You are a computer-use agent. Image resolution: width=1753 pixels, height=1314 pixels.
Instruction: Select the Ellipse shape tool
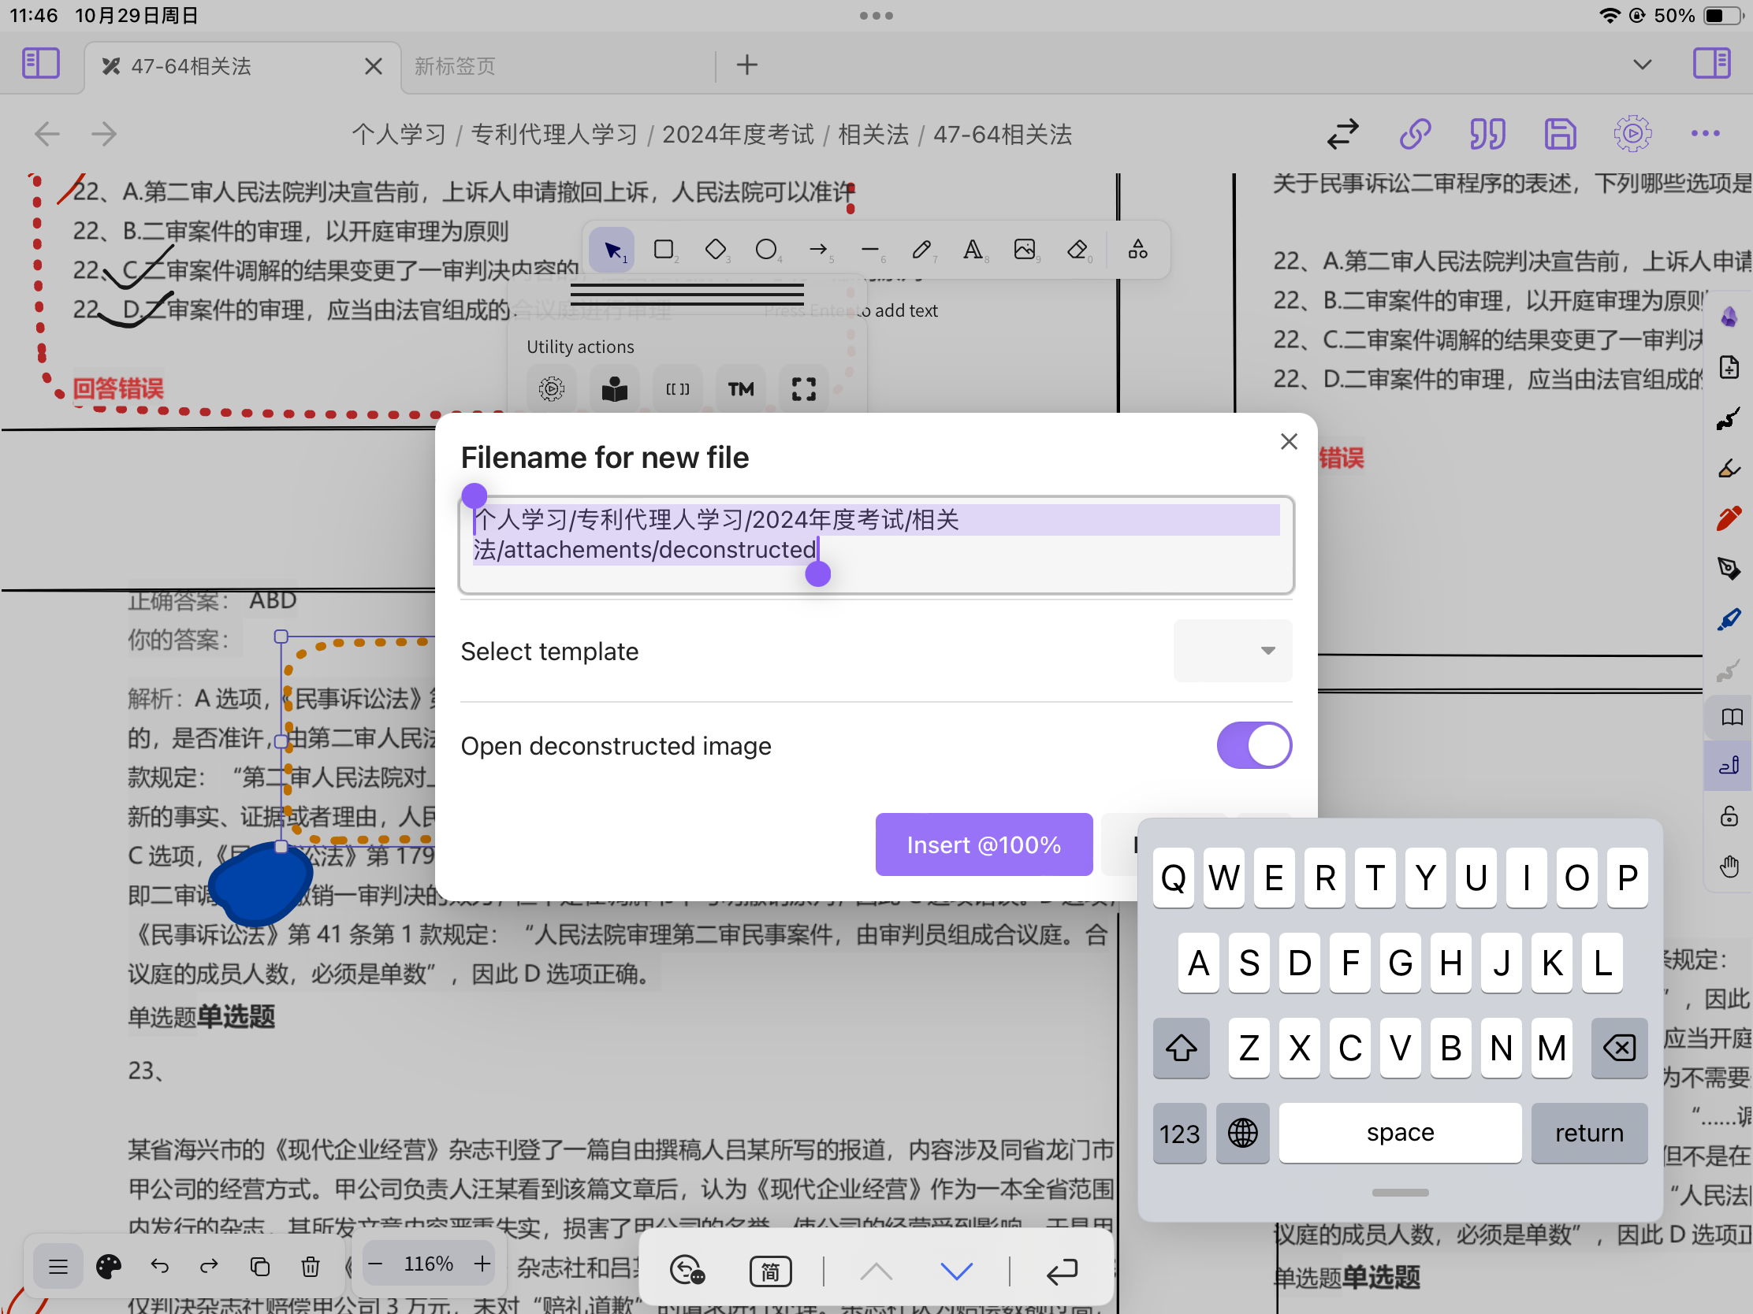pyautogui.click(x=765, y=251)
